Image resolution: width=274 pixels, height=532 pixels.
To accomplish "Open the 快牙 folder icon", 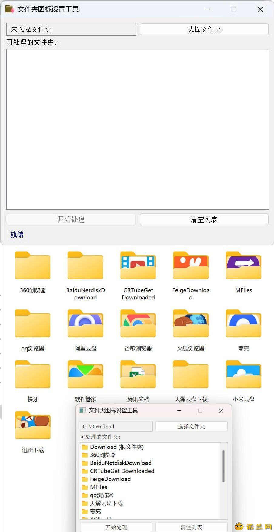I will point(33,375).
